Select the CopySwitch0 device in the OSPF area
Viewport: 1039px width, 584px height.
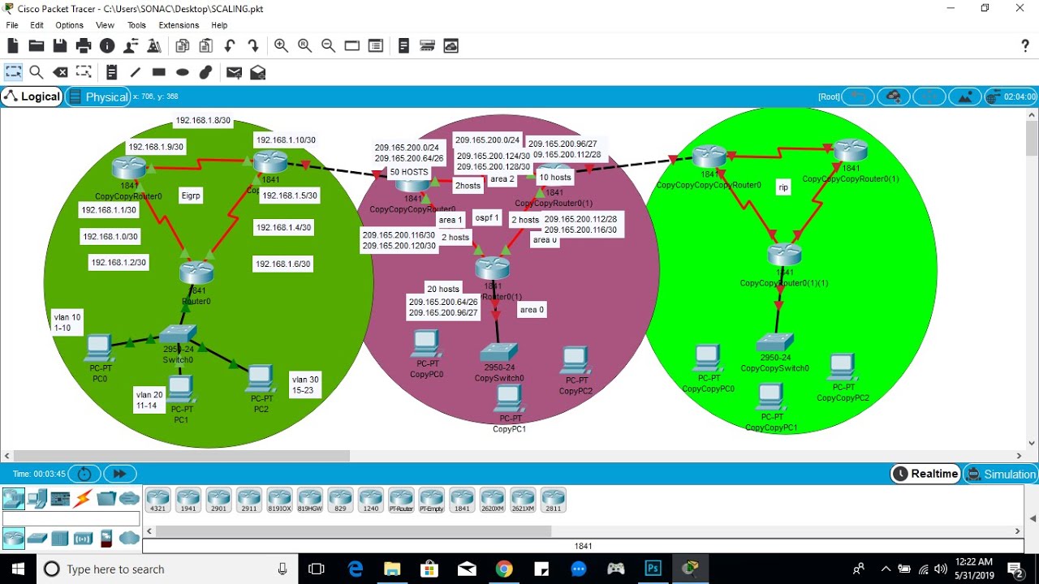[498, 353]
